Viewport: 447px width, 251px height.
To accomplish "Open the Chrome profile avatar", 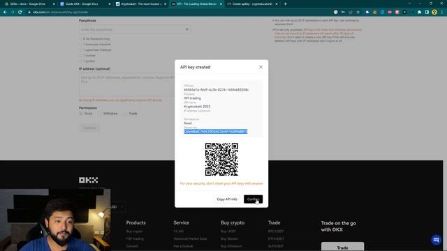I will 434,13.
